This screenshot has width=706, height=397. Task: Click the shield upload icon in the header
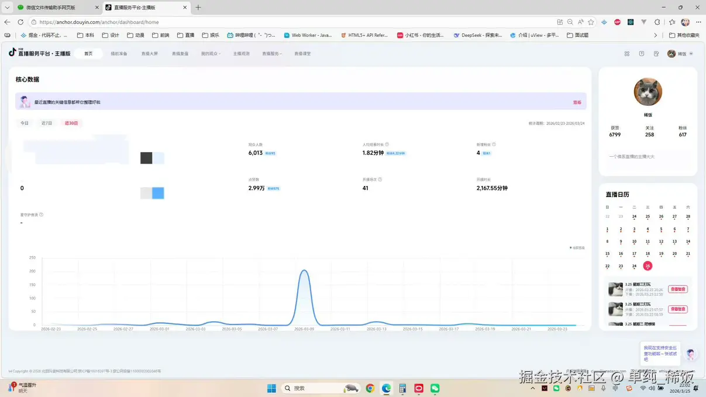coord(642,53)
